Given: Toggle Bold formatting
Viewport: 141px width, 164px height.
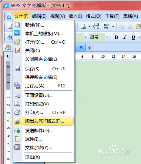Looking at the screenshot, I should coord(116,37).
